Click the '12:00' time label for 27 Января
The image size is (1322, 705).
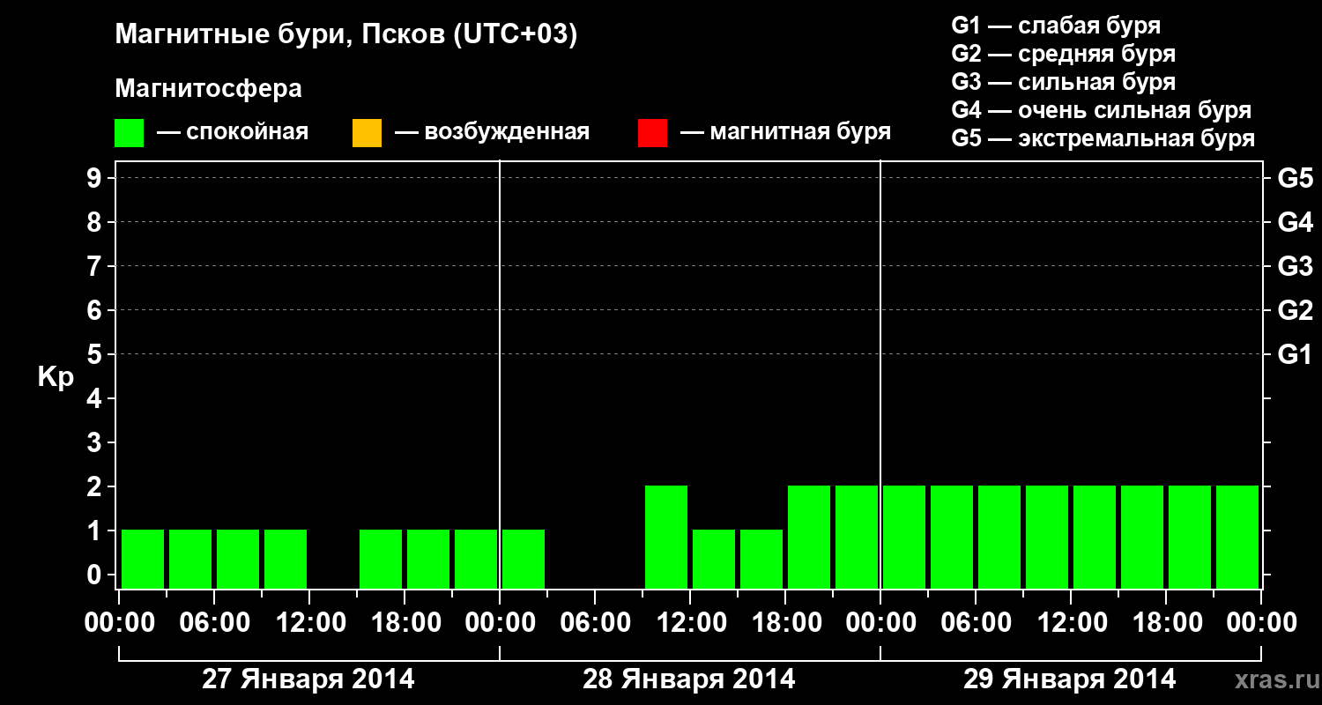(x=309, y=622)
